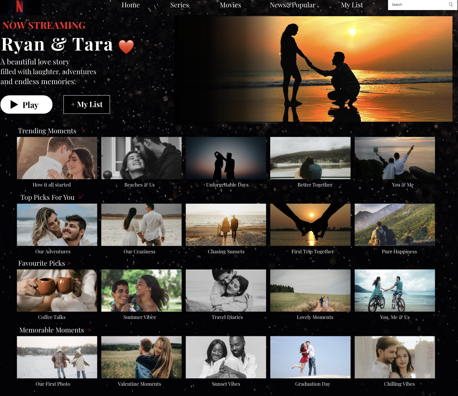Select the Chasing Sunsets thumbnail
This screenshot has width=458, height=396.
tap(226, 225)
